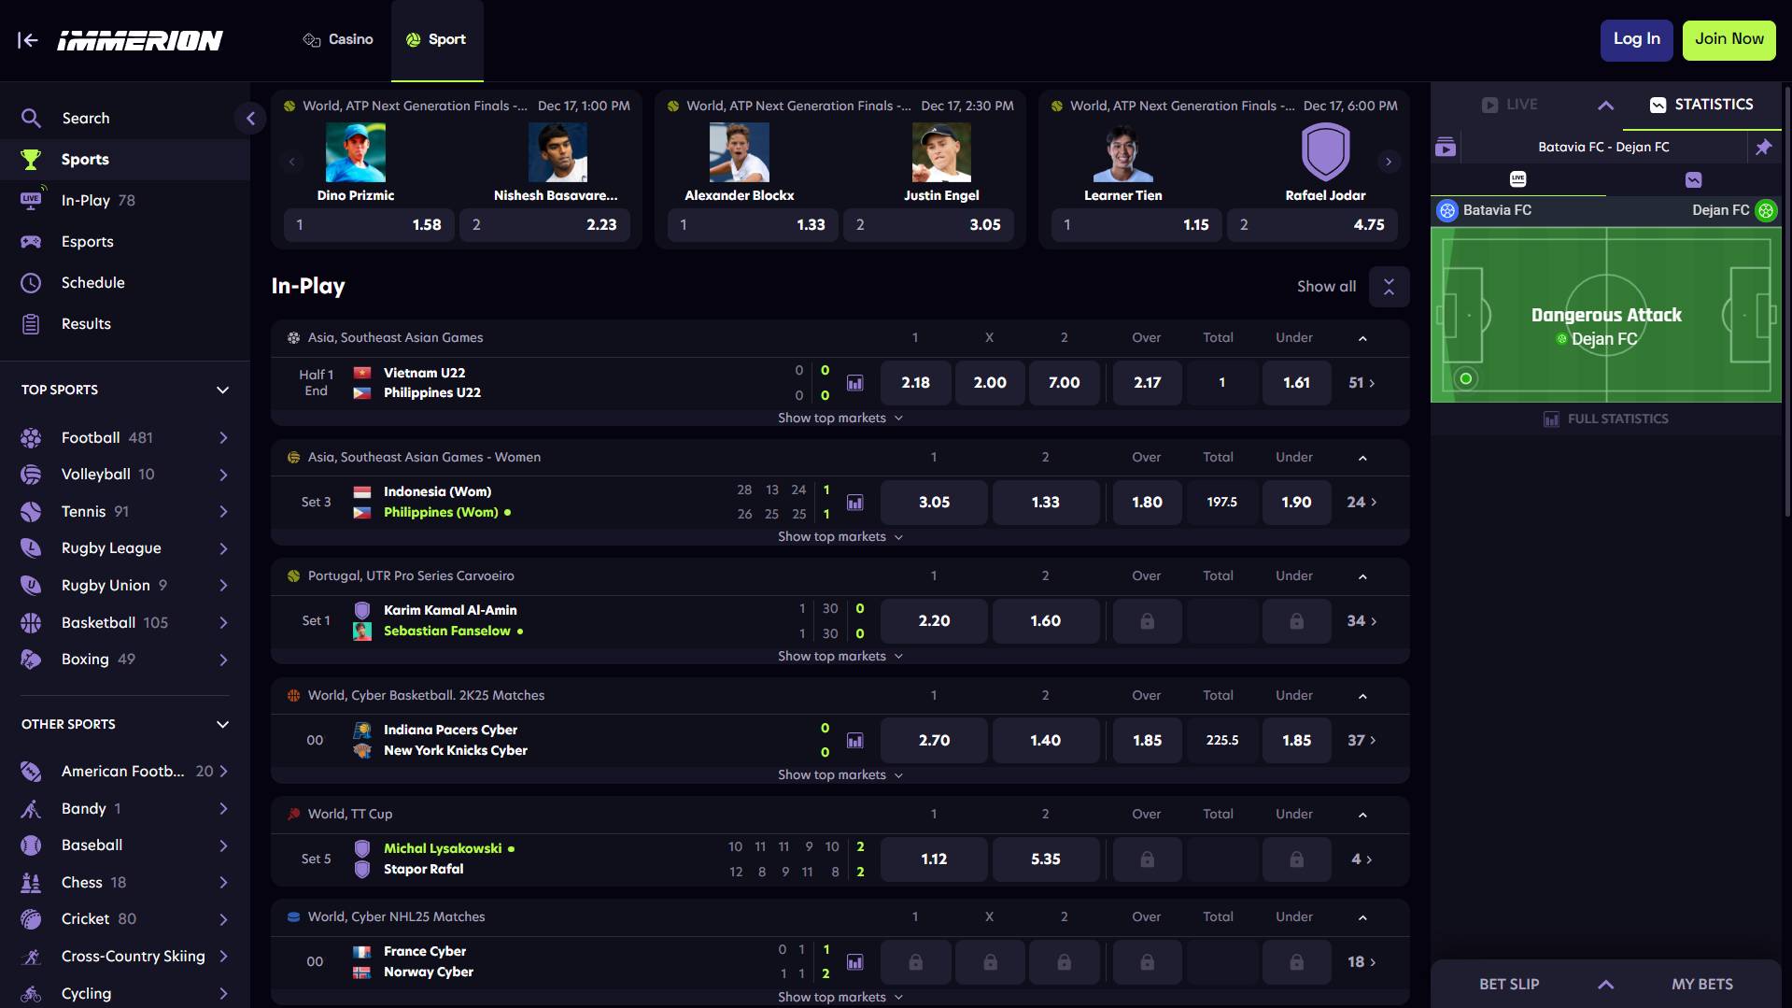1792x1008 pixels.
Task: Click the sidebar collapse arrow beside the logo
Action: pos(28,40)
